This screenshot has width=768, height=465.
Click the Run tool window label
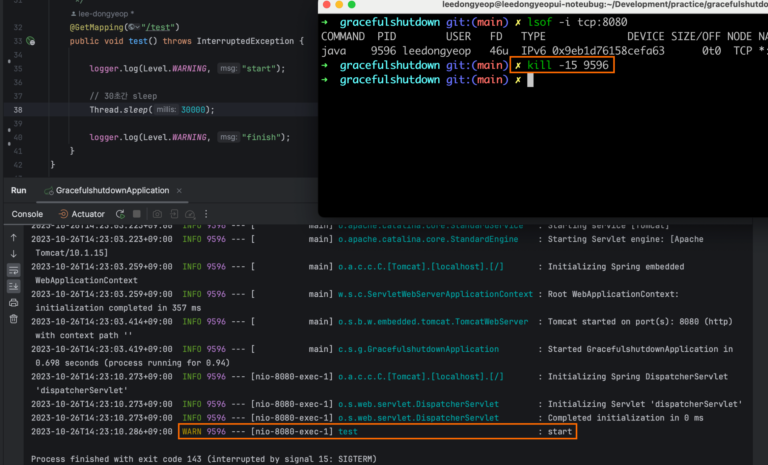19,190
